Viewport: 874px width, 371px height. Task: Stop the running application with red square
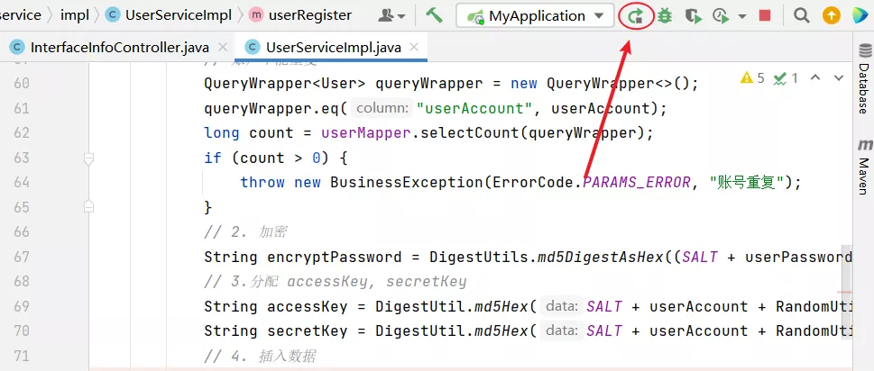tap(765, 15)
